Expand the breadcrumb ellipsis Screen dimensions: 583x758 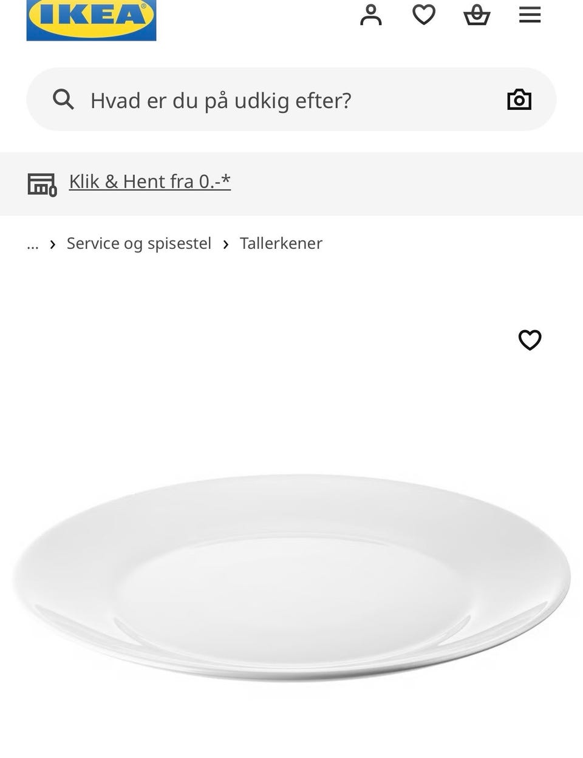point(33,244)
